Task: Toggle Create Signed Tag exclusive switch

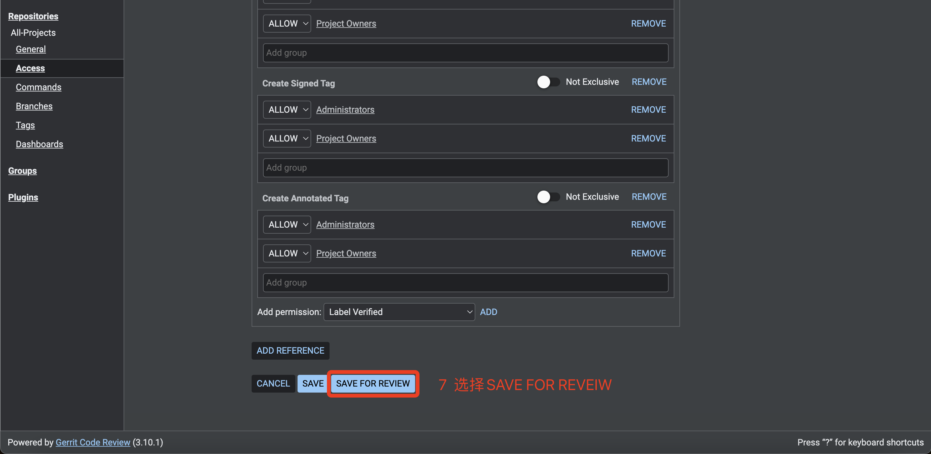Action: 548,82
